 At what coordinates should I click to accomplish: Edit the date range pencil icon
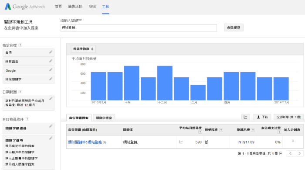tap(51, 99)
